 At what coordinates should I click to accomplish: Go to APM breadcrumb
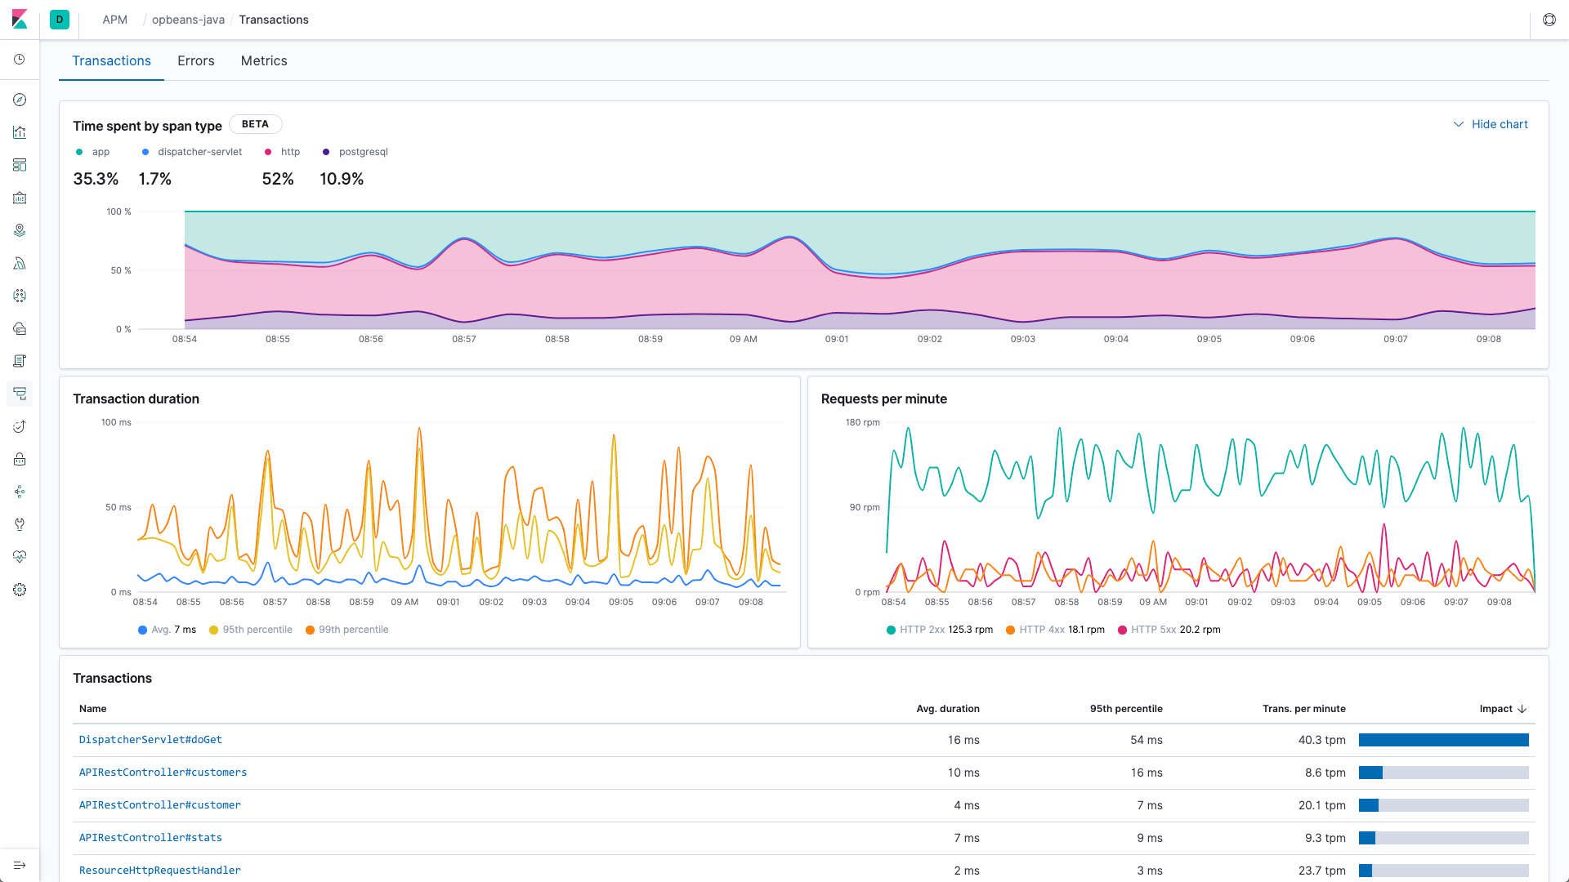click(x=115, y=20)
